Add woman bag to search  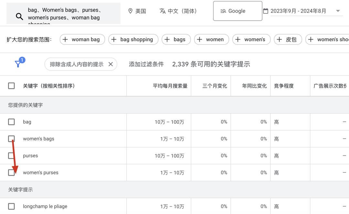click(x=82, y=40)
